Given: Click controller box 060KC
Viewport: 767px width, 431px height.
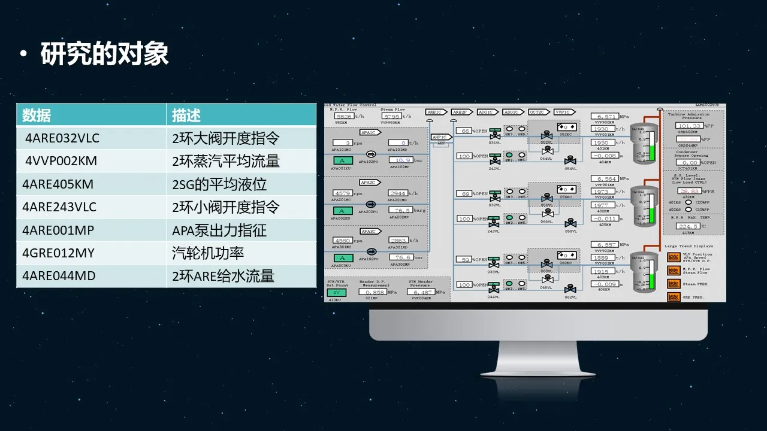Looking at the screenshot, I should (x=567, y=255).
